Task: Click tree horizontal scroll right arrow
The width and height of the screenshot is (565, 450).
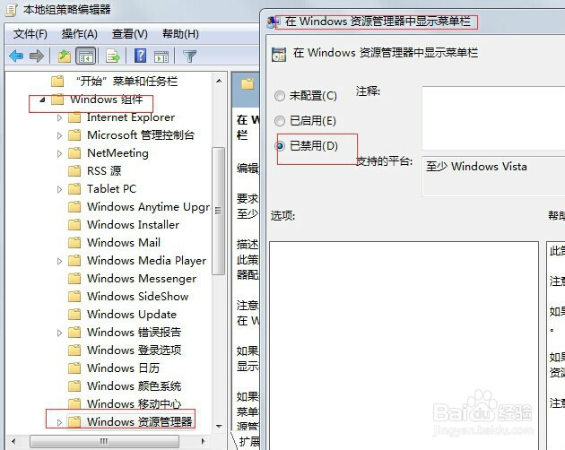Action: (204, 441)
